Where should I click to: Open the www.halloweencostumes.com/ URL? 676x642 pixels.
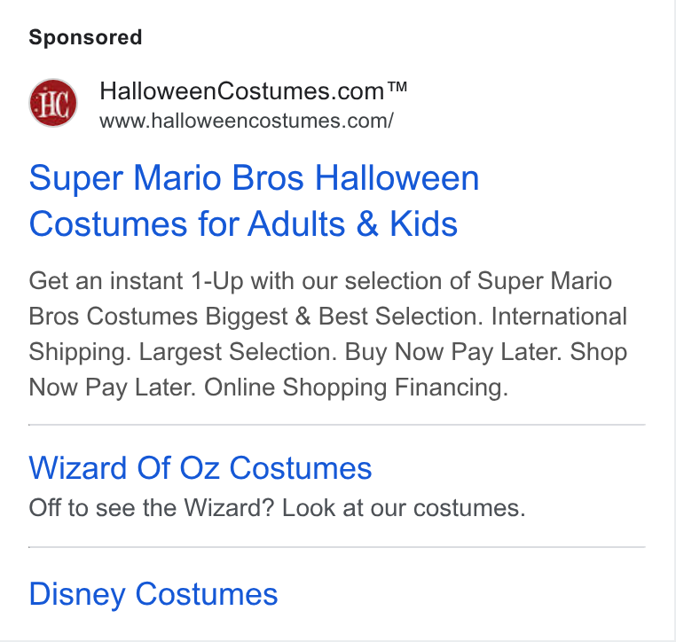click(246, 121)
